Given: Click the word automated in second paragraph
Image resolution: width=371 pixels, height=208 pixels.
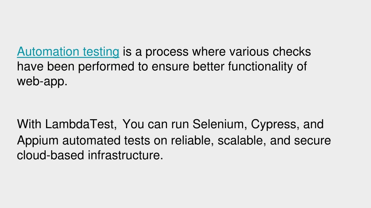Looking at the screenshot, I should coord(91,140).
